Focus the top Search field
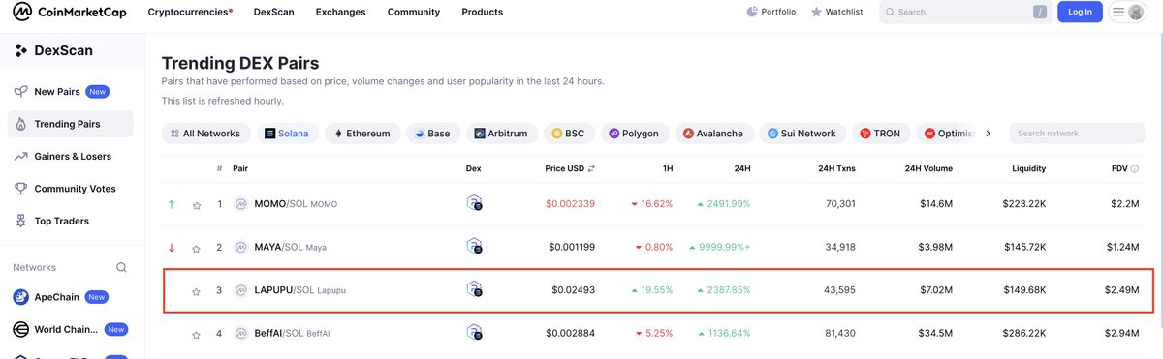Screen dimensions: 1163x359 [965, 12]
